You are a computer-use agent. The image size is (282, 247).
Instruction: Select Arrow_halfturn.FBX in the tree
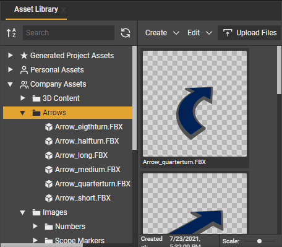87,141
